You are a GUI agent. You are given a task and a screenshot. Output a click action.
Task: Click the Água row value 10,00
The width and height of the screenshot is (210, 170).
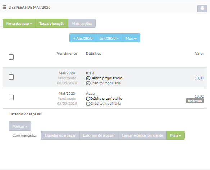(x=199, y=96)
